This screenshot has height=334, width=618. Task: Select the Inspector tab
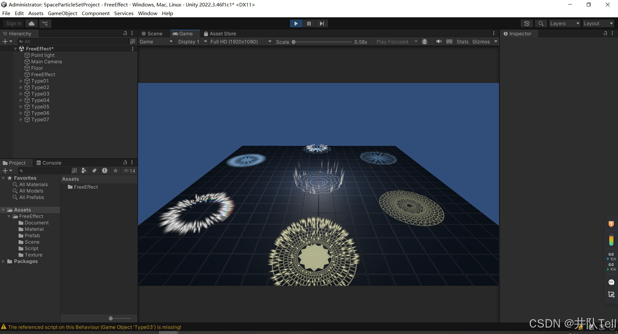click(518, 33)
